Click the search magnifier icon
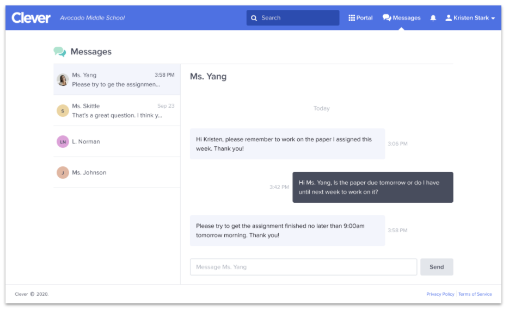This screenshot has width=509, height=311. [254, 18]
